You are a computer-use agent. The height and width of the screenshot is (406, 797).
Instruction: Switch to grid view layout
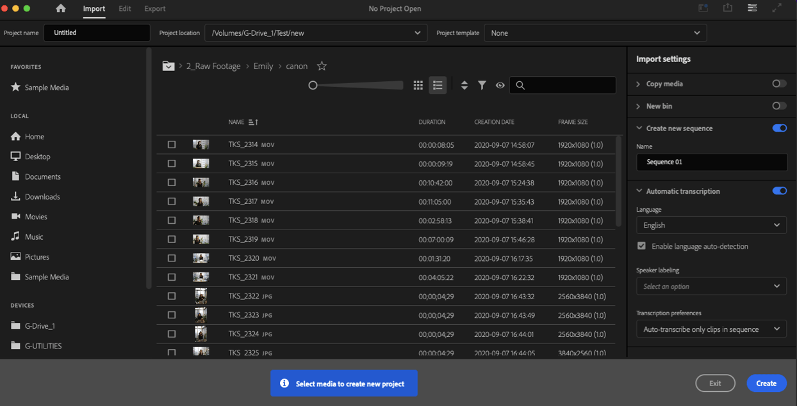(418, 84)
